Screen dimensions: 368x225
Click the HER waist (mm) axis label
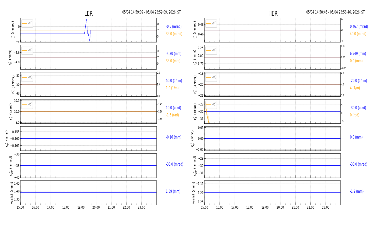click(x=193, y=193)
